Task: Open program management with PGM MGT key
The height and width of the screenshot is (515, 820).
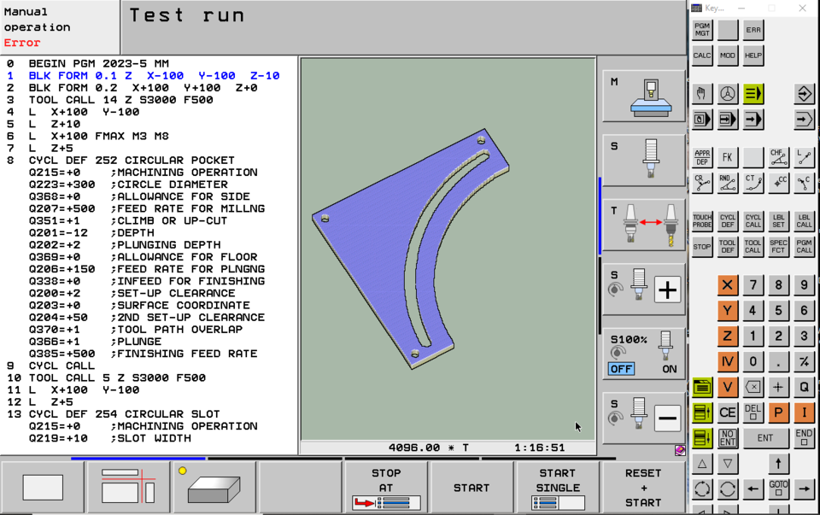Action: pos(702,29)
